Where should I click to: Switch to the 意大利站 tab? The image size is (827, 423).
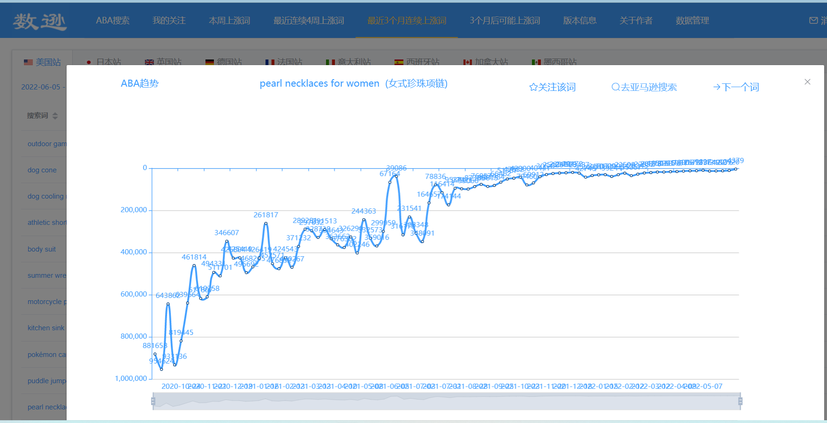(x=349, y=62)
